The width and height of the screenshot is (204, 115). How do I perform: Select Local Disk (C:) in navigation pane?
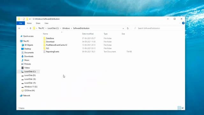click(28, 72)
